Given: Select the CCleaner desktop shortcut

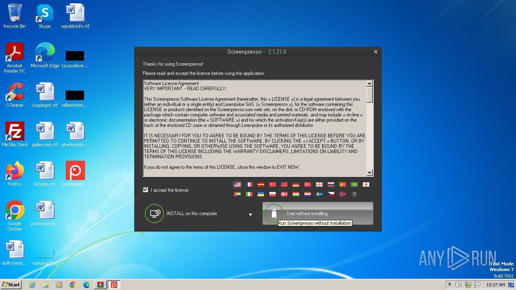Looking at the screenshot, I should click(15, 95).
